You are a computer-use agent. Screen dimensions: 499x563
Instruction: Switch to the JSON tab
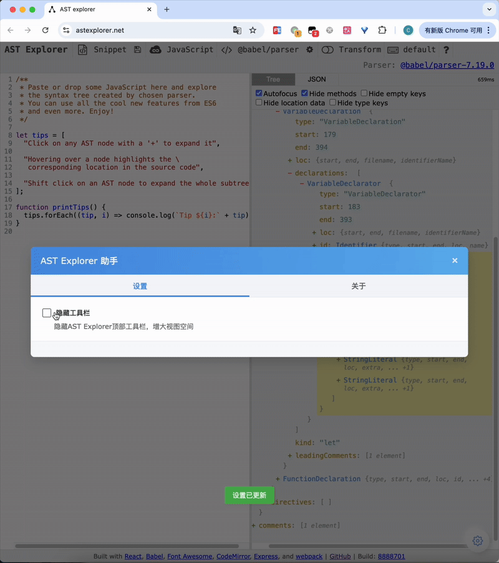[x=317, y=79]
